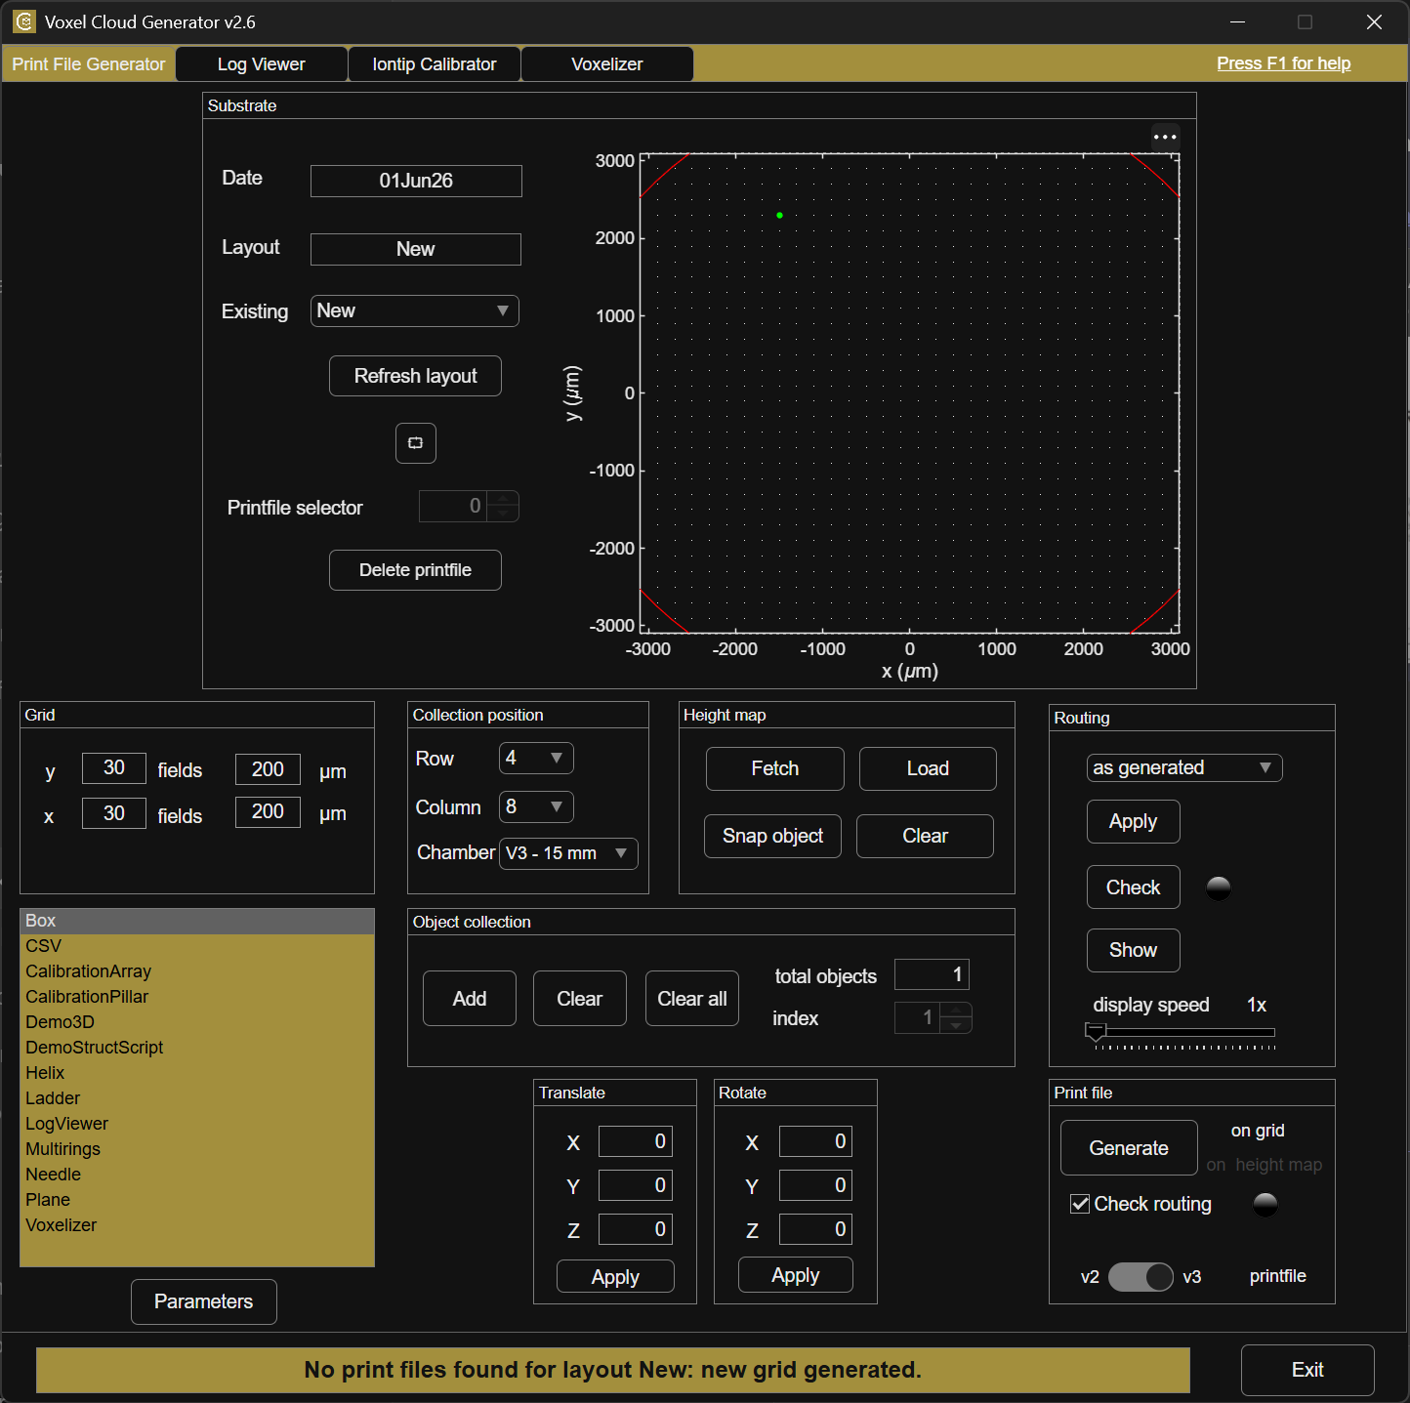
Task: Click the Voxel Cloud Generator app icon
Action: [24, 21]
